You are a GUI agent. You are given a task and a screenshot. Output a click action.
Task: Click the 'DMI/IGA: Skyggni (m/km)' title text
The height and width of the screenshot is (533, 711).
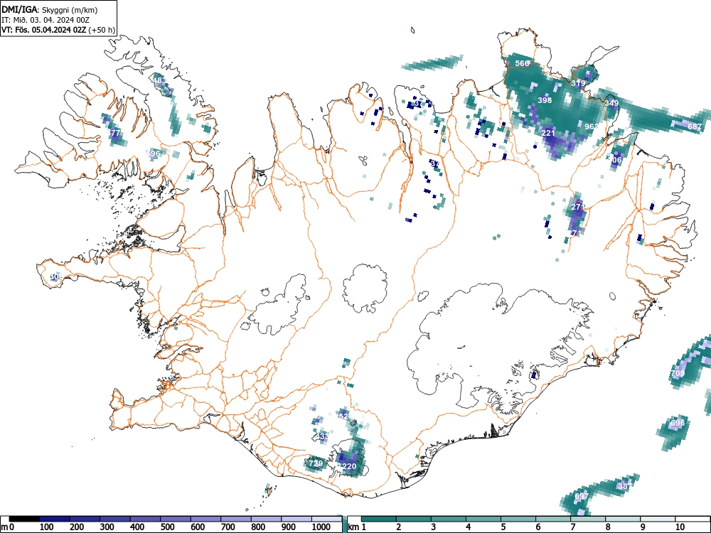tap(50, 9)
